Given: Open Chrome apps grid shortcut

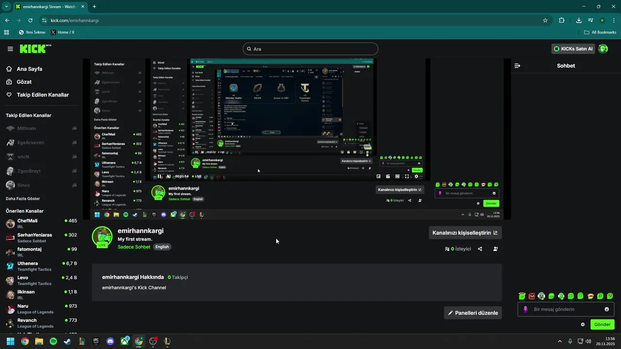Looking at the screenshot, I should pos(6,32).
